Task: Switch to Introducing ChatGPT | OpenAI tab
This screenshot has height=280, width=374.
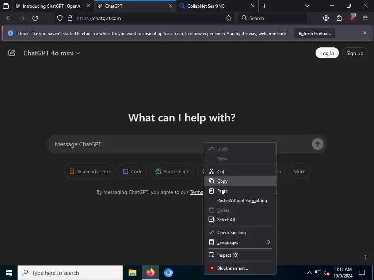Action: (52, 6)
